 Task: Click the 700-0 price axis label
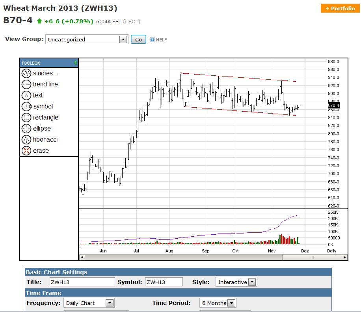tap(333, 174)
